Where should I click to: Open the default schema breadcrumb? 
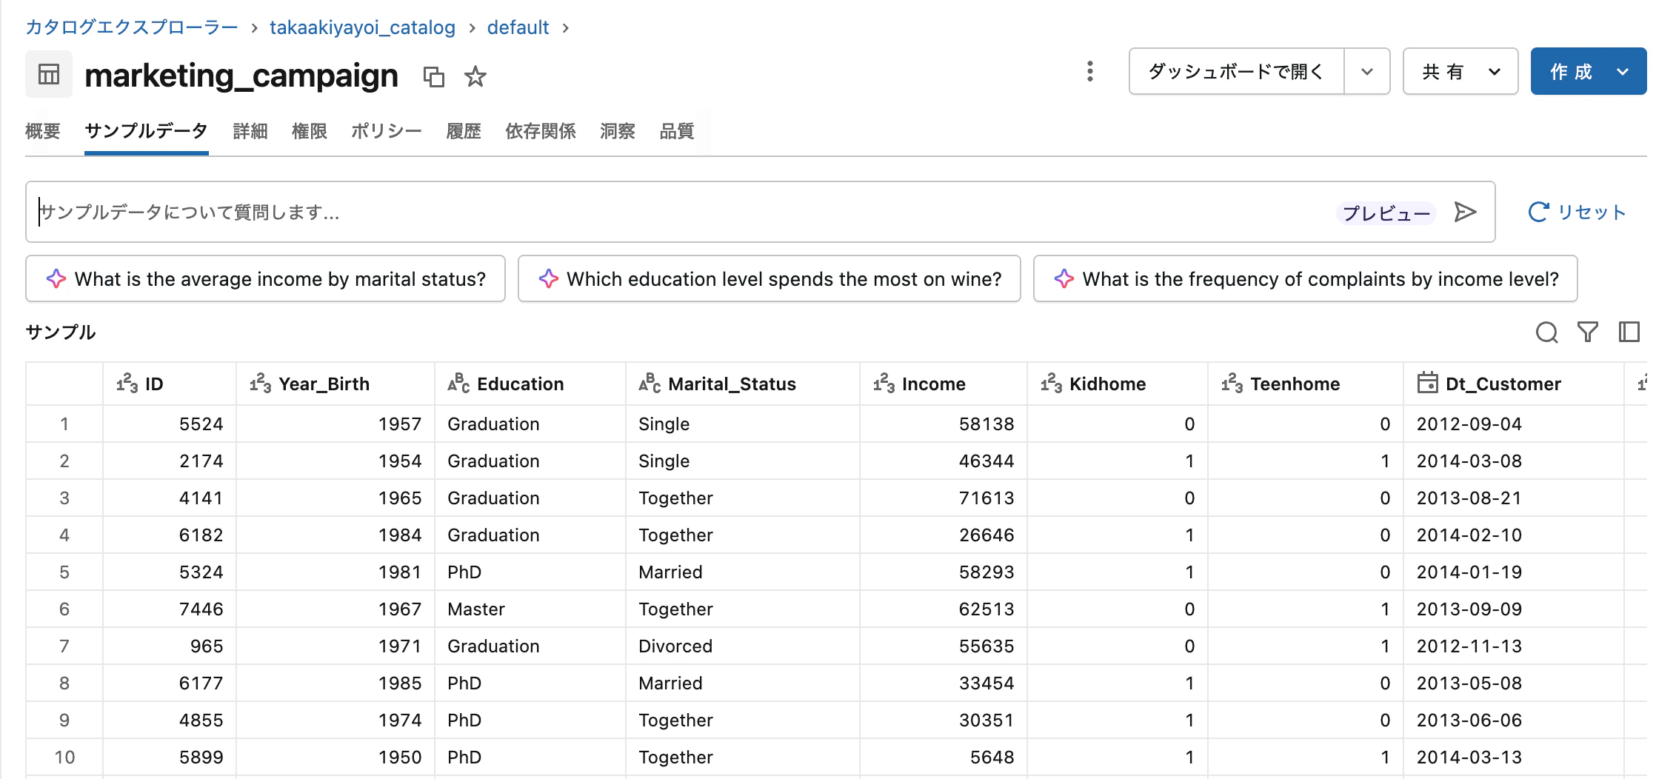click(x=518, y=27)
